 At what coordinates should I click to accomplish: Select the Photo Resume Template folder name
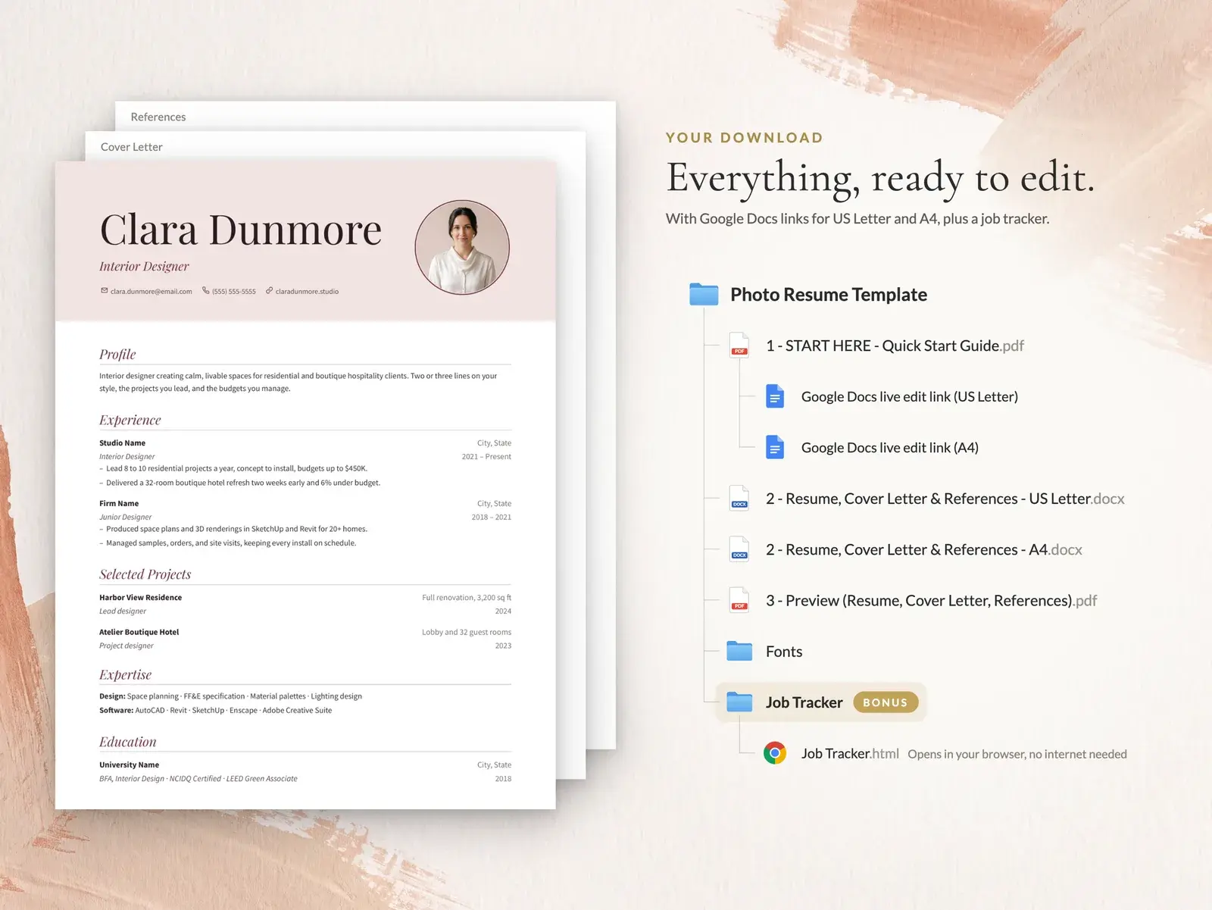click(829, 295)
